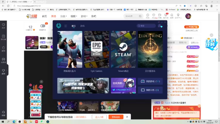Click the game launcher search box

pyautogui.click(x=146, y=26)
